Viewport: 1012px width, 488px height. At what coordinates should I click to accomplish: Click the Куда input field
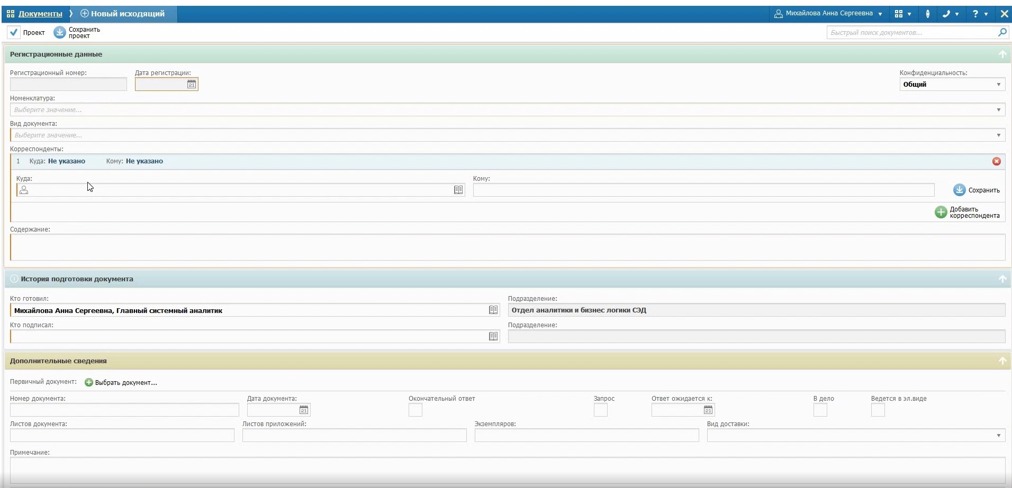[x=241, y=190]
